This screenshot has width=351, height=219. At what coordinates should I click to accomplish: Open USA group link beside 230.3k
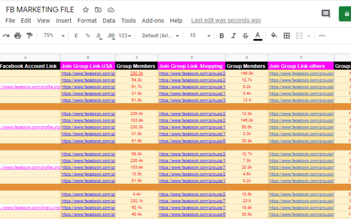(x=88, y=73)
